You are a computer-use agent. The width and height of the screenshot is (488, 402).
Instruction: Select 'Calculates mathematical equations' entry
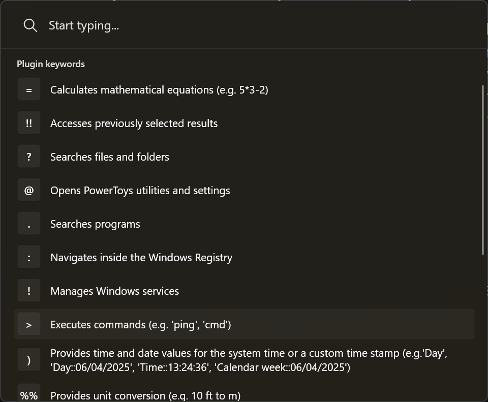159,90
